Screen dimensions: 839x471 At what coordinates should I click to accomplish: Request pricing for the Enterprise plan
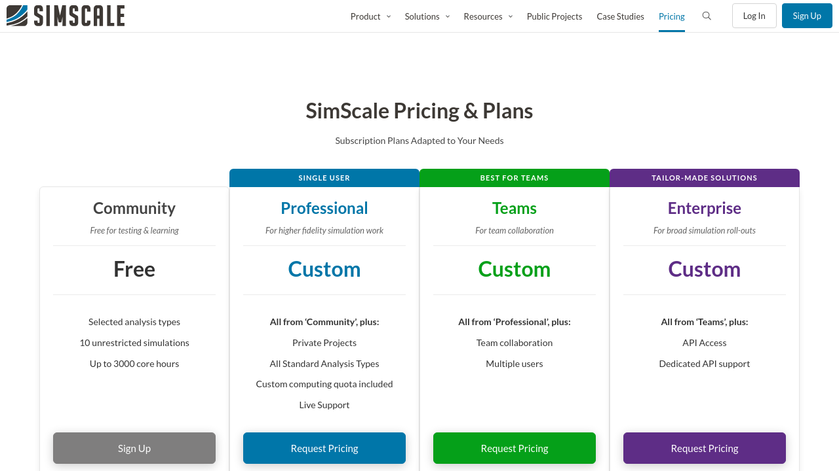[705, 448]
